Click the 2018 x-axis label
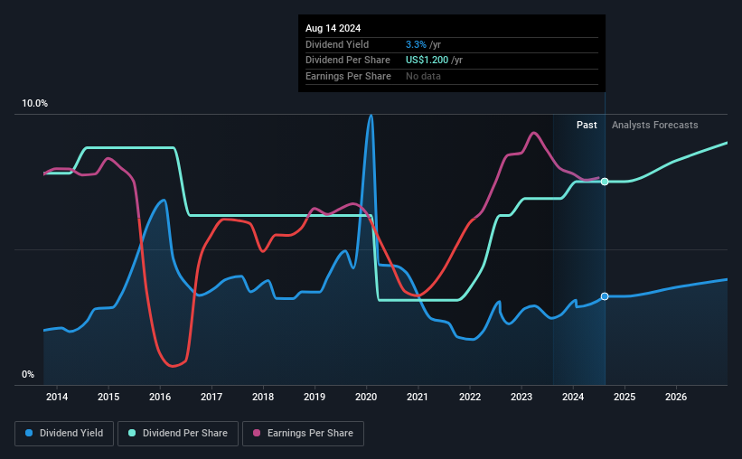The height and width of the screenshot is (459, 742). pos(263,397)
